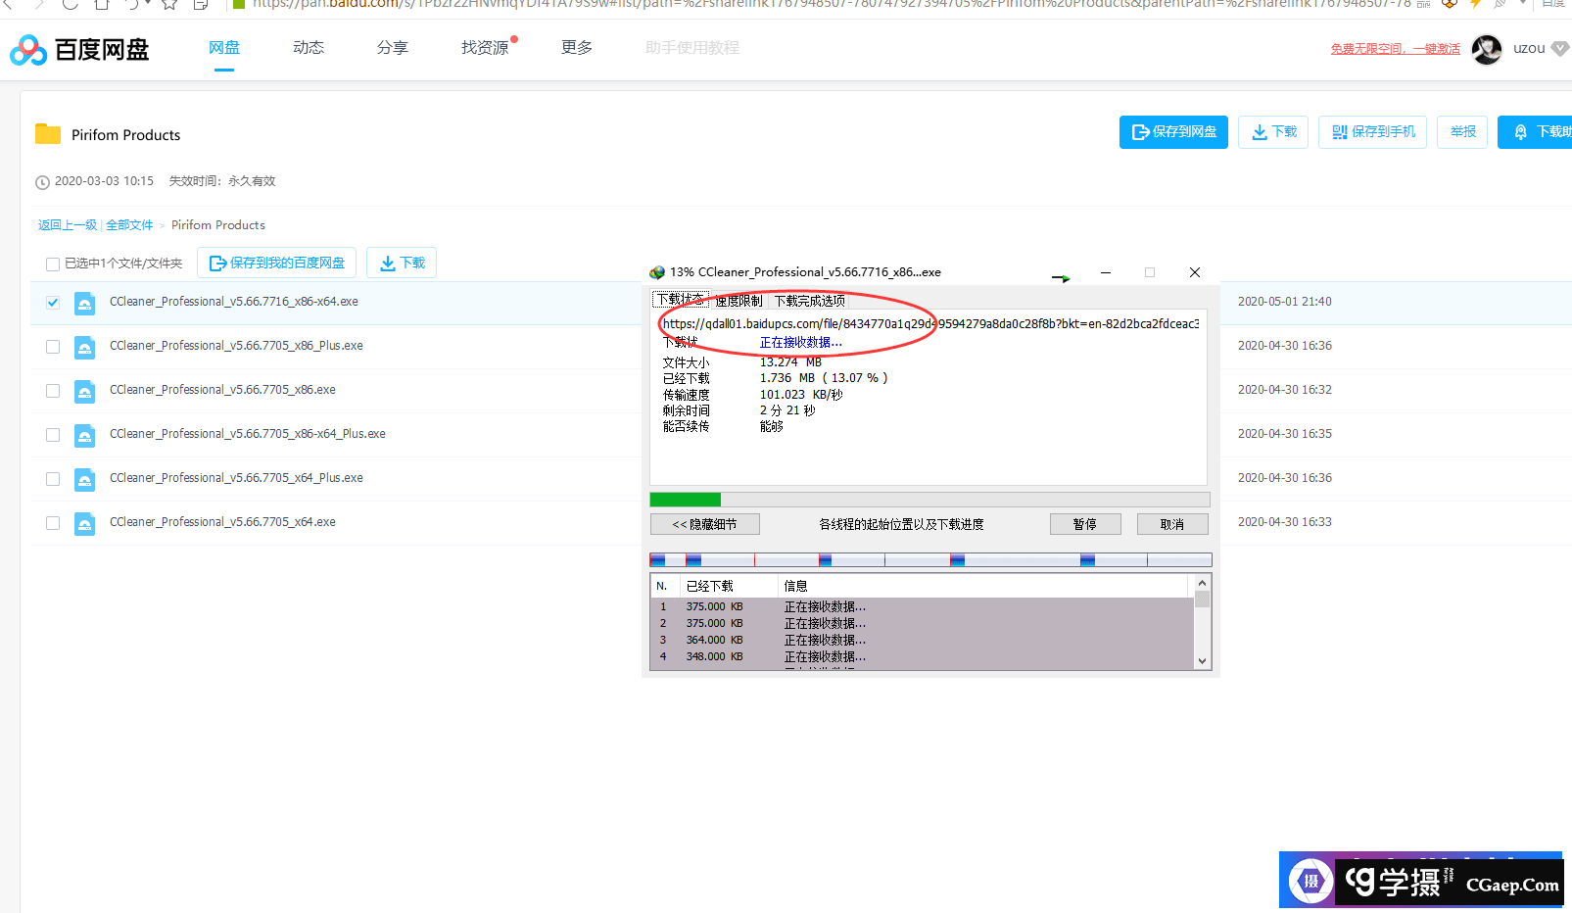This screenshot has width=1572, height=913.
Task: Switch to the 速度限制 tab
Action: pyautogui.click(x=738, y=301)
